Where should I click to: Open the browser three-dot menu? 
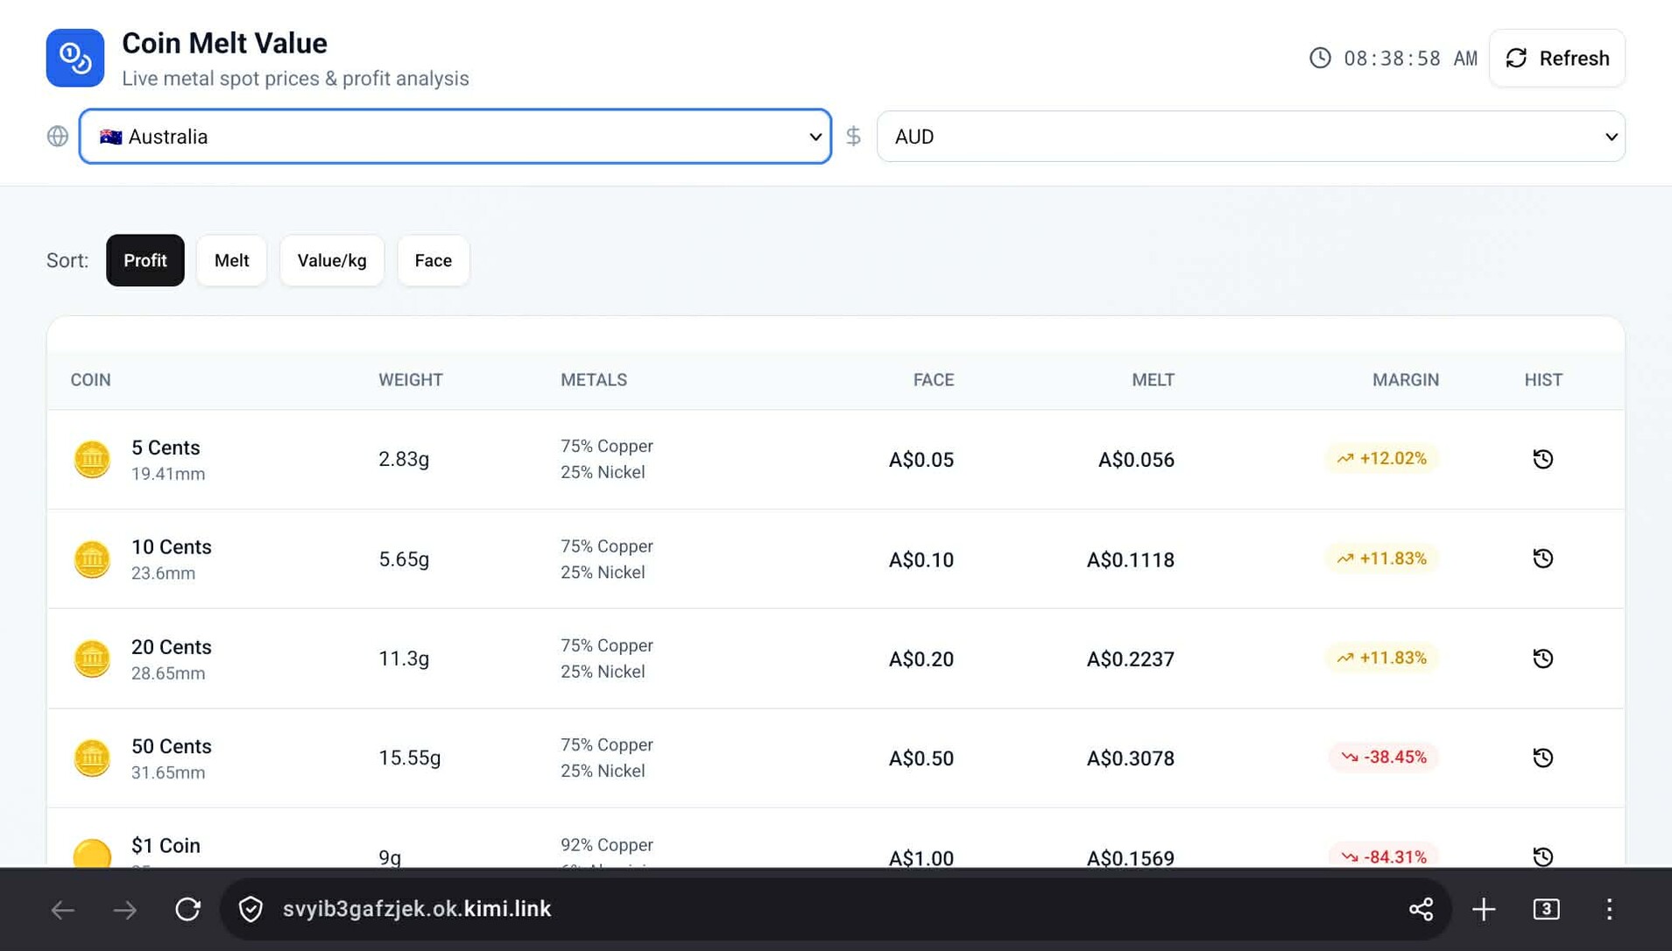click(1609, 909)
